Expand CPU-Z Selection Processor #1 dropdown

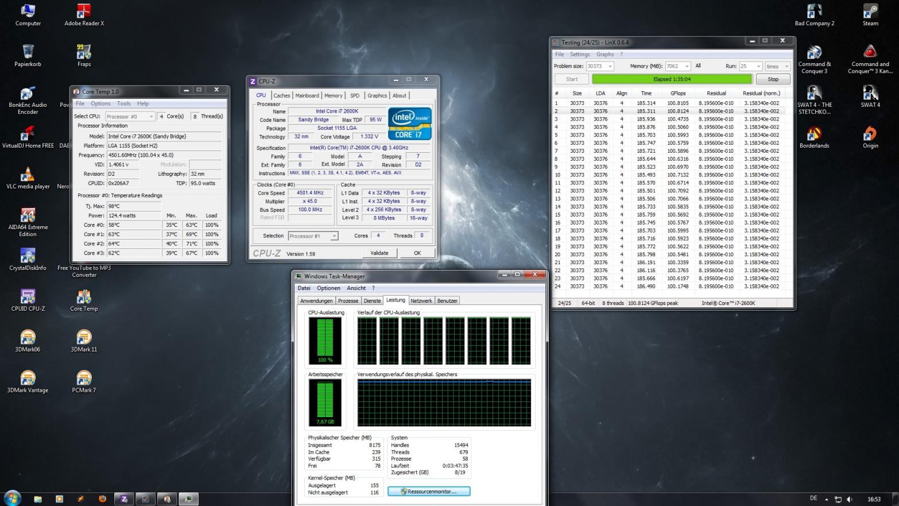[334, 236]
